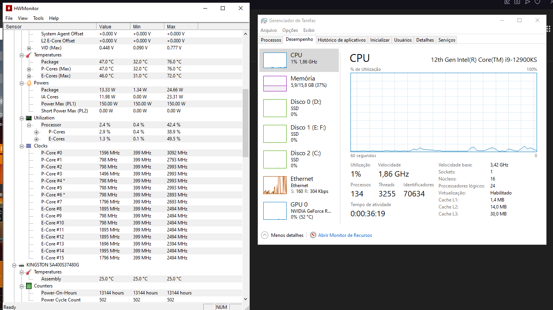Image resolution: width=553 pixels, height=310 pixels.
Task: Expand the P-Cores (Max) temperature row
Action: pyautogui.click(x=29, y=69)
